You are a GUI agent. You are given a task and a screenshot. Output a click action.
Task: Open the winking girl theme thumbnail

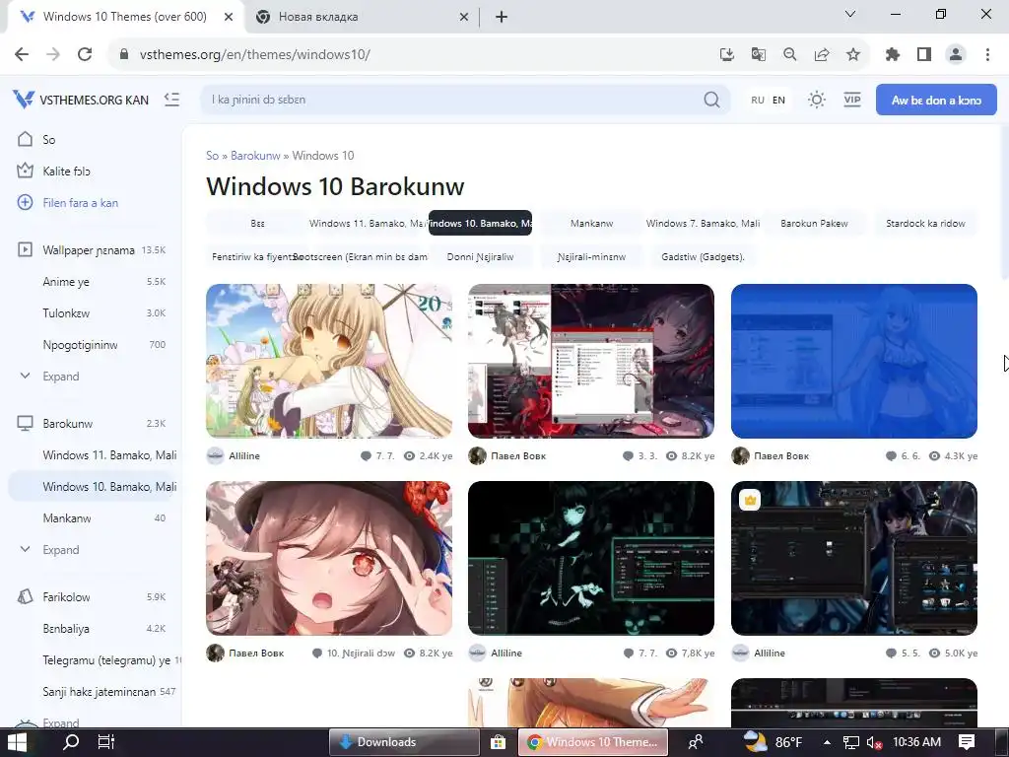(x=329, y=558)
